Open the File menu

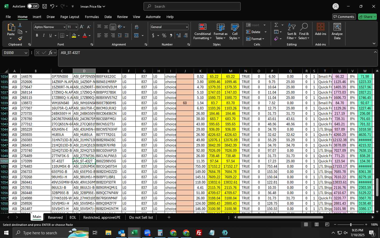[x=8, y=17]
